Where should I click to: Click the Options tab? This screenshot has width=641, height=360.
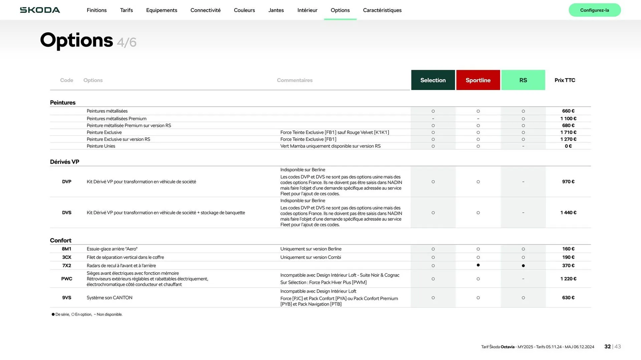click(x=340, y=10)
